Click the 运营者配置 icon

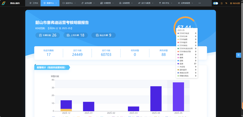179,3
